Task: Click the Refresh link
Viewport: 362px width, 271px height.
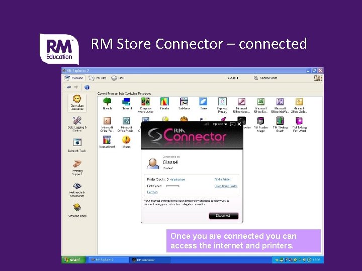Action: point(152,192)
